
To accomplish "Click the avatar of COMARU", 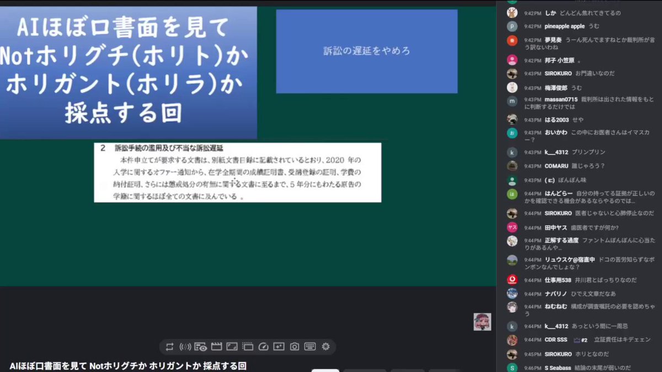I will pos(512,166).
